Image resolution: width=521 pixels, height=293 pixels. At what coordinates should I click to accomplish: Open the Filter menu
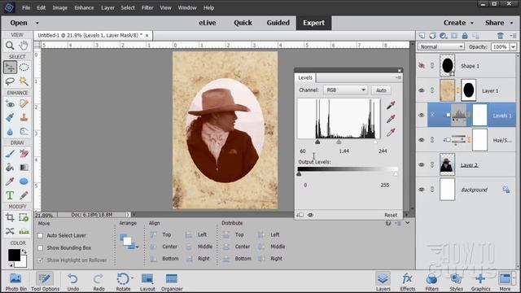click(147, 7)
